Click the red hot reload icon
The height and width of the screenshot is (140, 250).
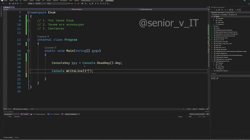coord(78,3)
